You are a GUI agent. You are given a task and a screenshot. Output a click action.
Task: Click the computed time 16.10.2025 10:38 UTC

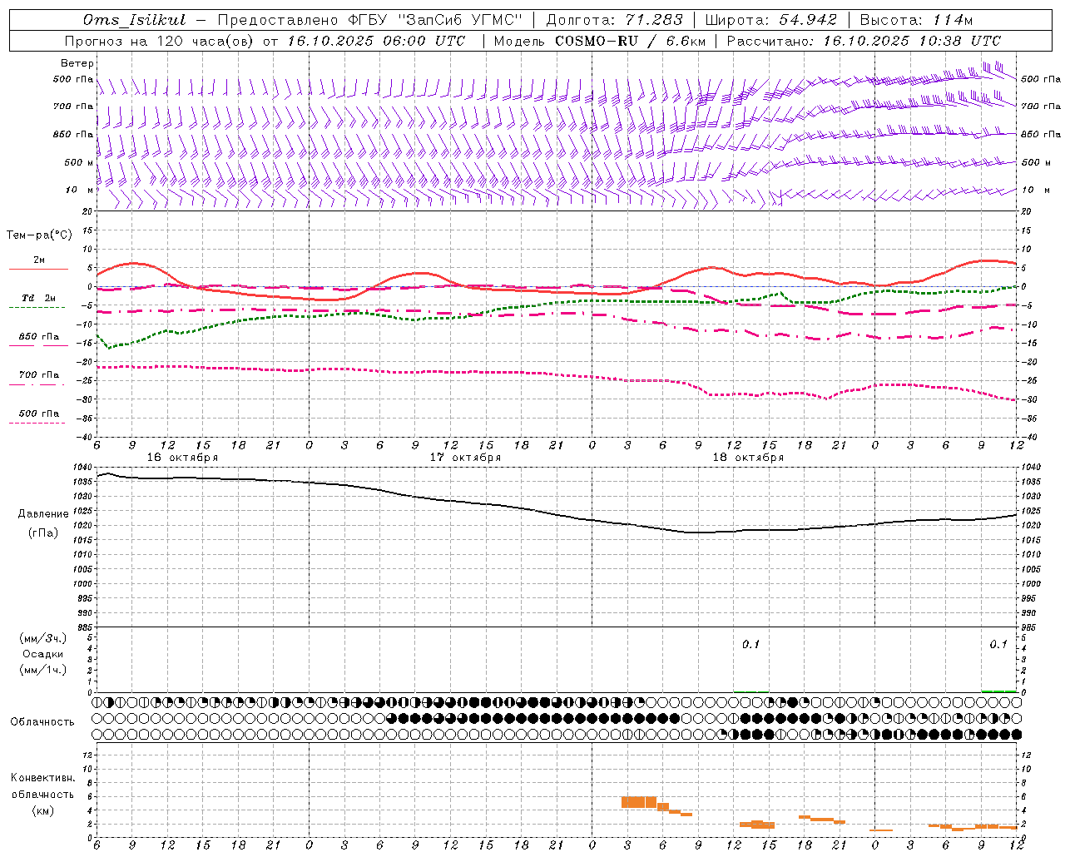point(912,41)
